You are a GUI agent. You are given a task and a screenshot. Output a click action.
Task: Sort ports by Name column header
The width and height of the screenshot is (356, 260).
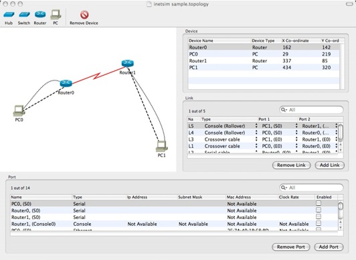pos(41,197)
